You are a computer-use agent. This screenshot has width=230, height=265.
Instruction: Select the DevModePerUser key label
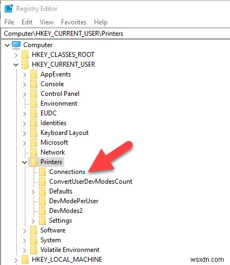tap(74, 201)
